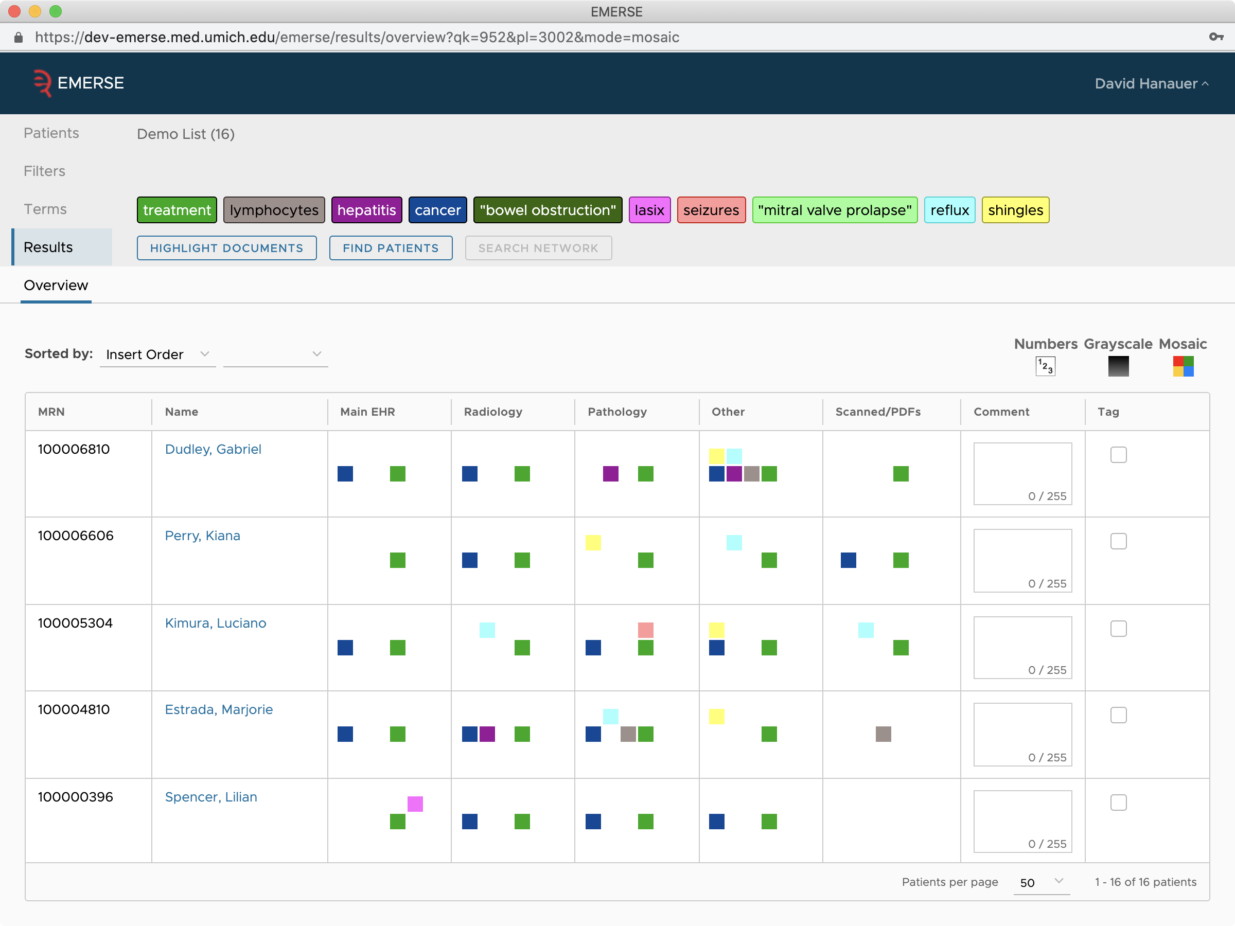Go to the Filters section
The width and height of the screenshot is (1235, 926).
click(x=45, y=171)
